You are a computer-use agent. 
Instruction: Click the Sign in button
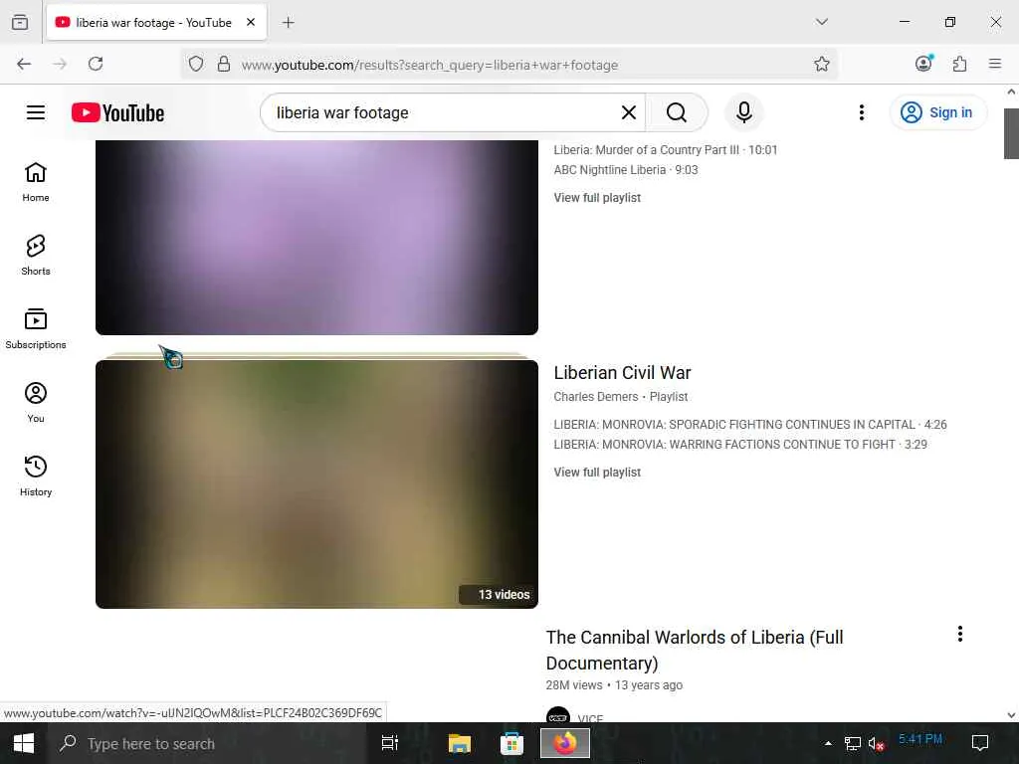pos(937,112)
